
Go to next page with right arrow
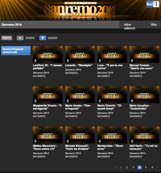[x=157, y=168]
